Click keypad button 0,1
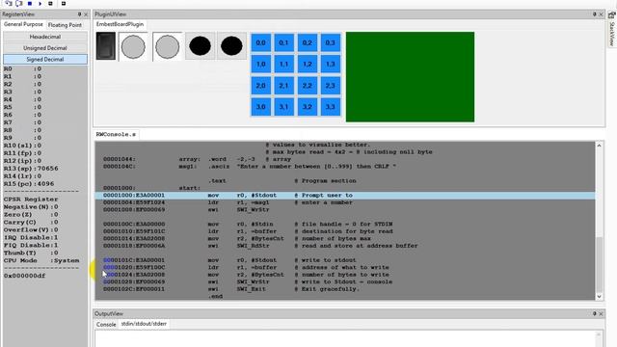 tap(283, 42)
